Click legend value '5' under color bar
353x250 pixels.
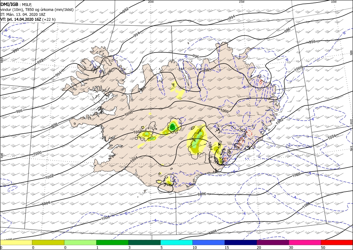(x=161, y=248)
